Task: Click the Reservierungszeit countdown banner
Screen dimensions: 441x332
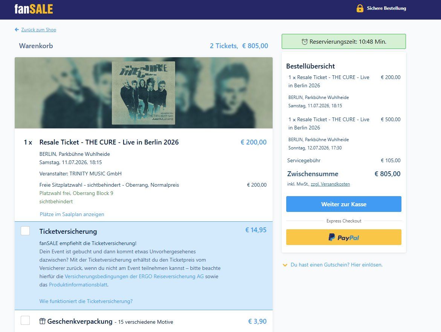Action: 343,41
